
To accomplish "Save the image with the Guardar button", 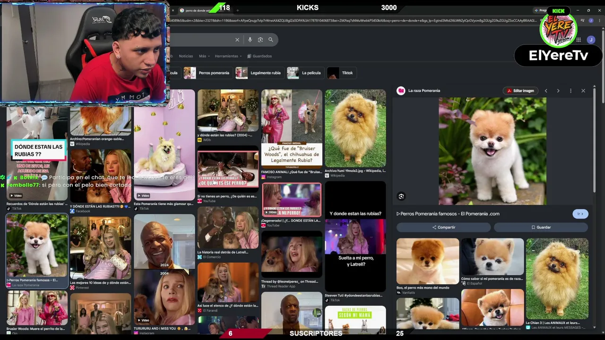I will click(x=541, y=227).
